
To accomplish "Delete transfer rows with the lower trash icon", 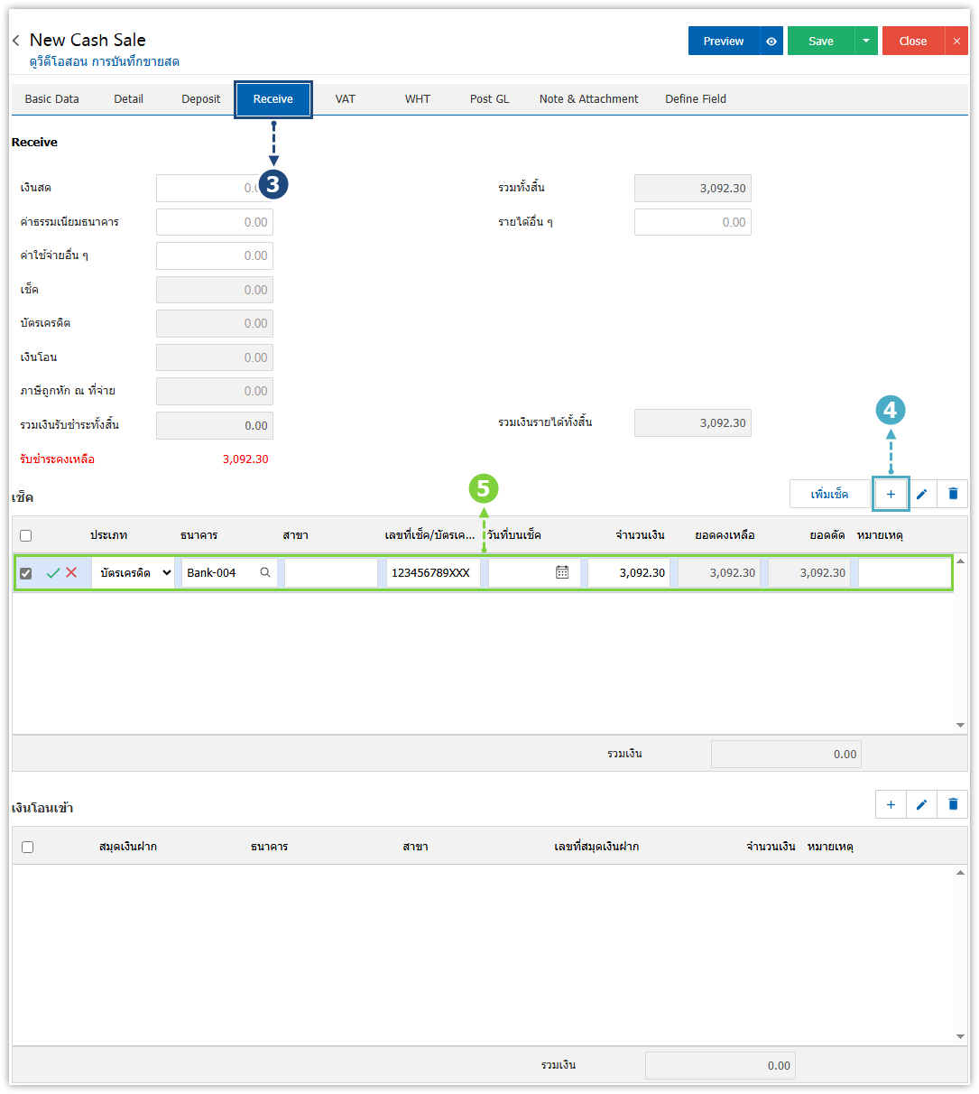I will pyautogui.click(x=953, y=804).
